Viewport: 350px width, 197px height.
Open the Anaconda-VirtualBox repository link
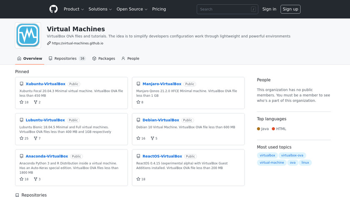pyautogui.click(x=47, y=156)
